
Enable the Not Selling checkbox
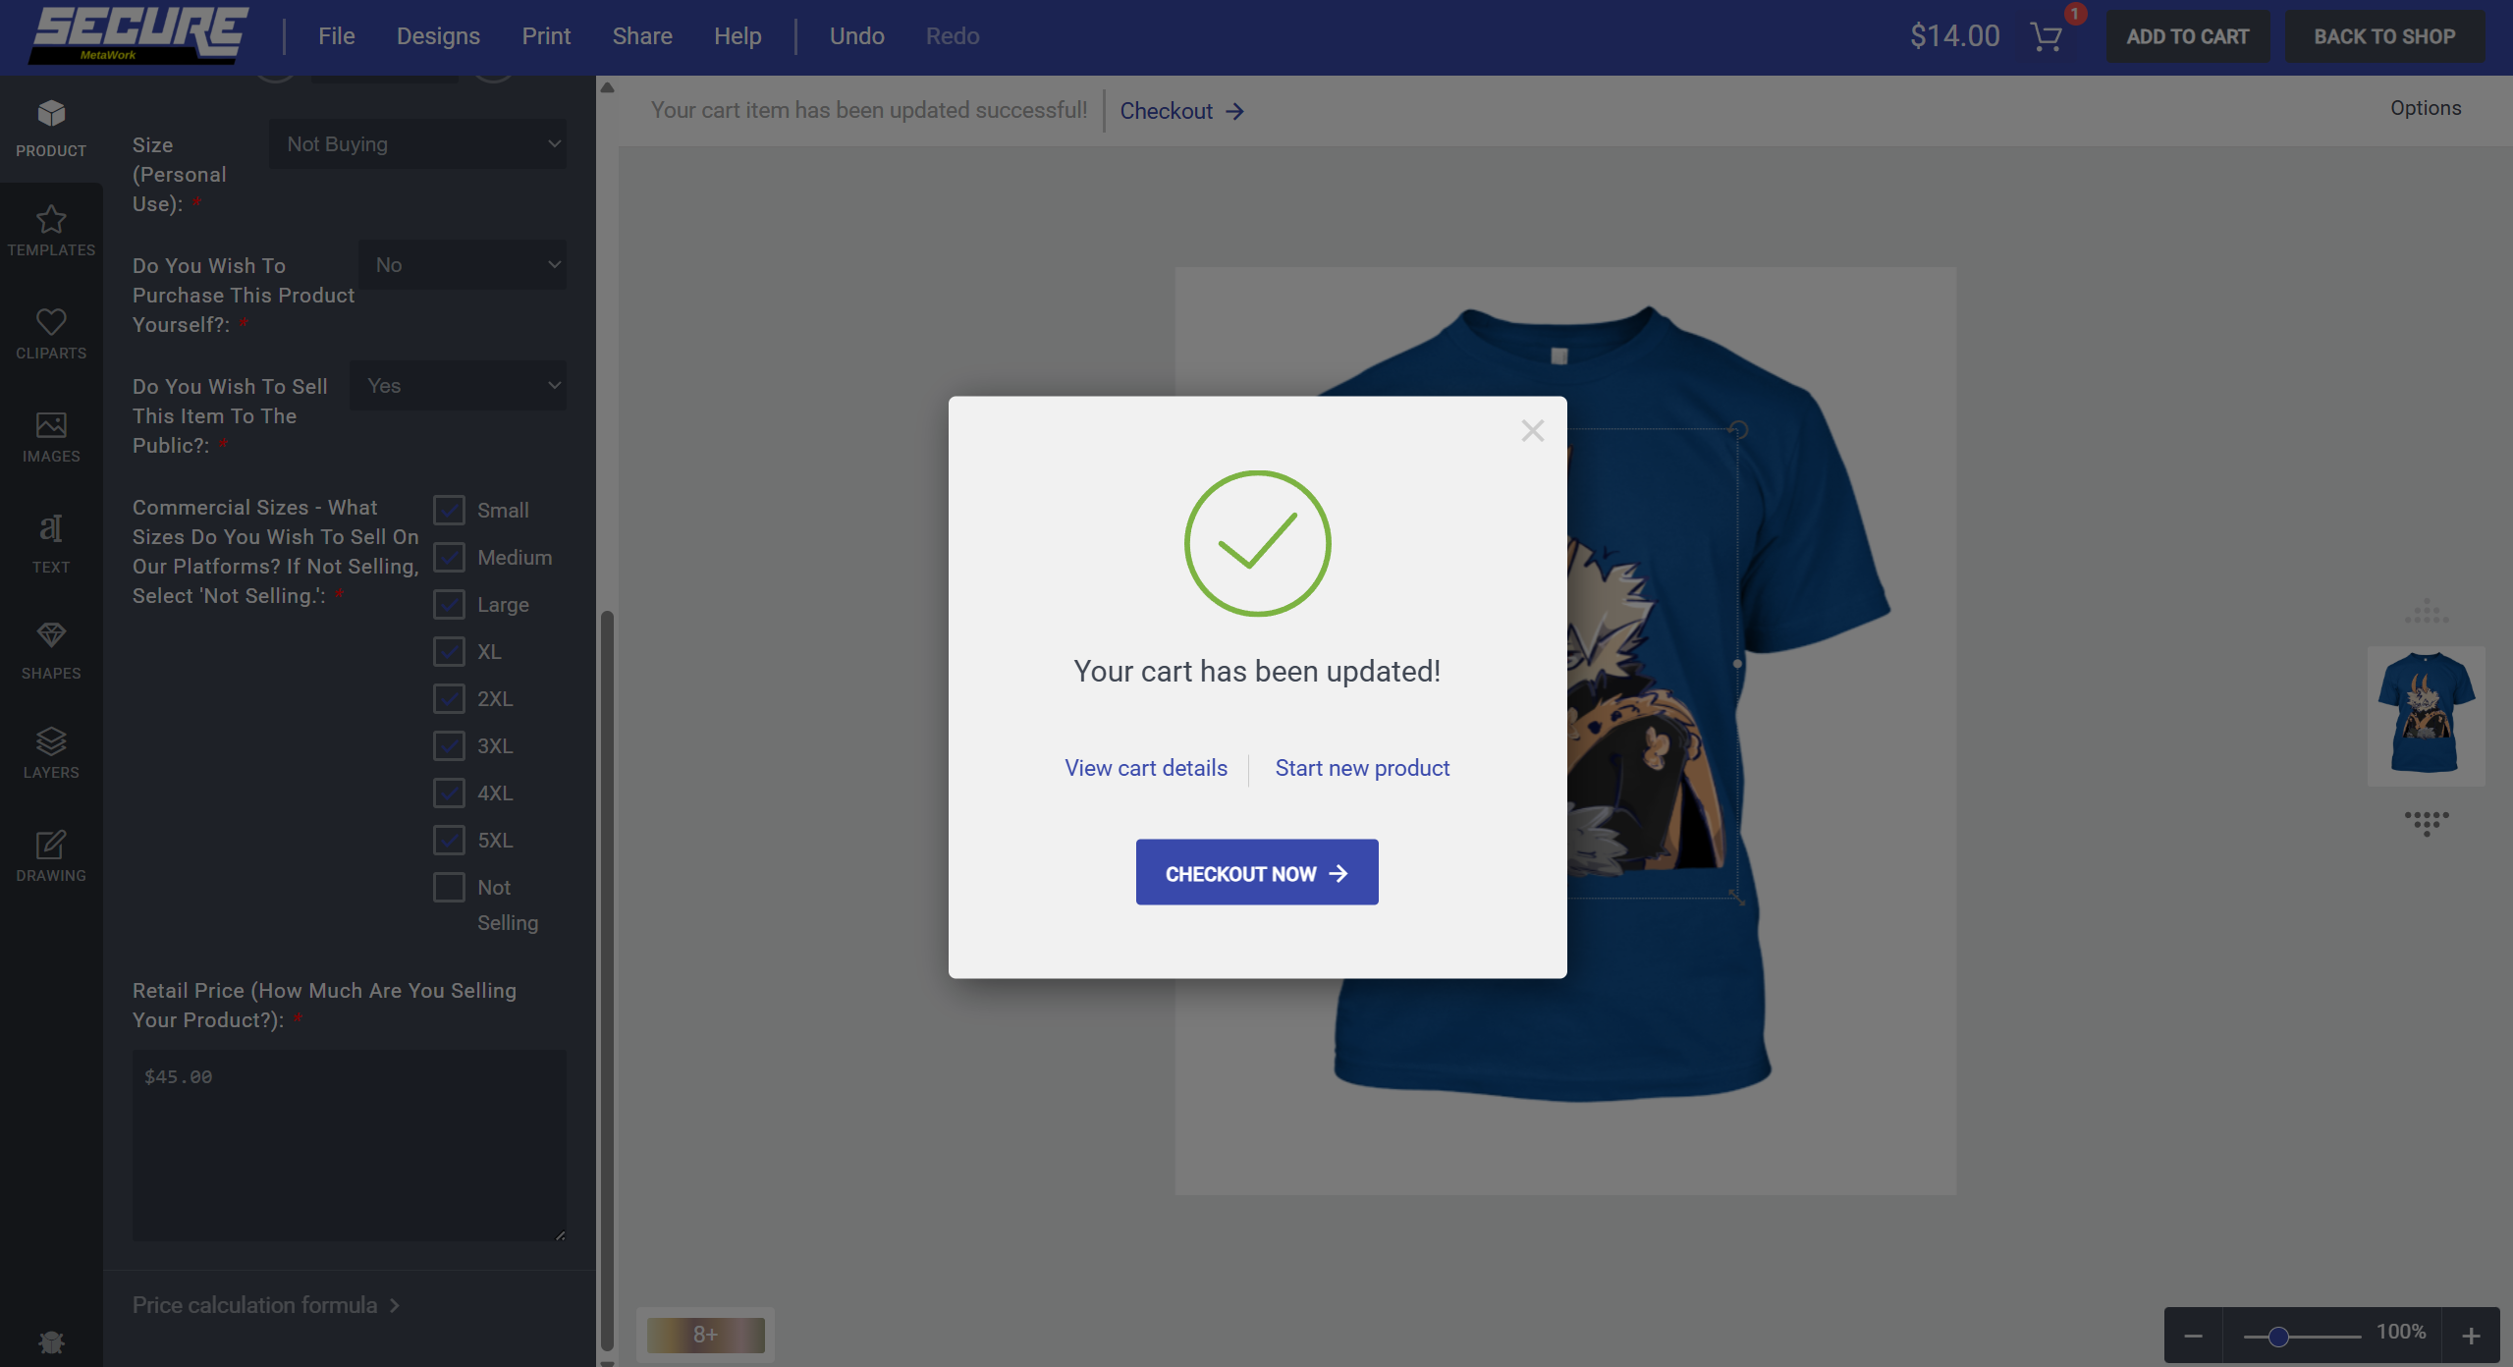click(449, 888)
